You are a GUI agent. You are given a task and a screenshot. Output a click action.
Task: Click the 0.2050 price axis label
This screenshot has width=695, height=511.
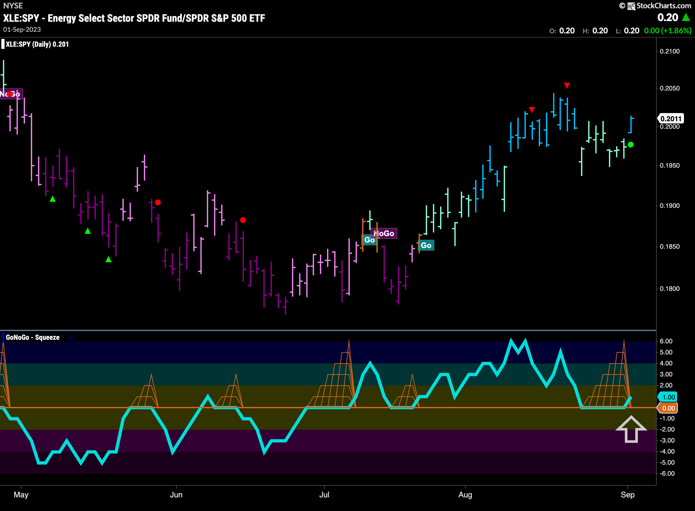coord(670,88)
